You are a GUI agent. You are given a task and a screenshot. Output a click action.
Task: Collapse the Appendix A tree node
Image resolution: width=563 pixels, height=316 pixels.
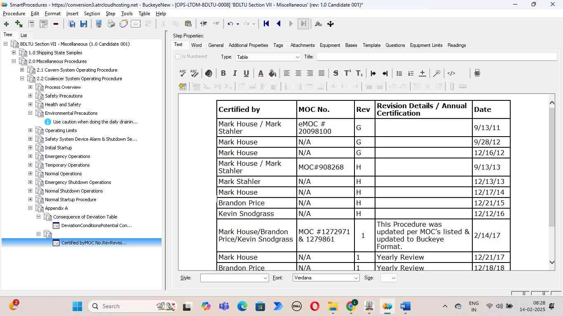pyautogui.click(x=30, y=208)
